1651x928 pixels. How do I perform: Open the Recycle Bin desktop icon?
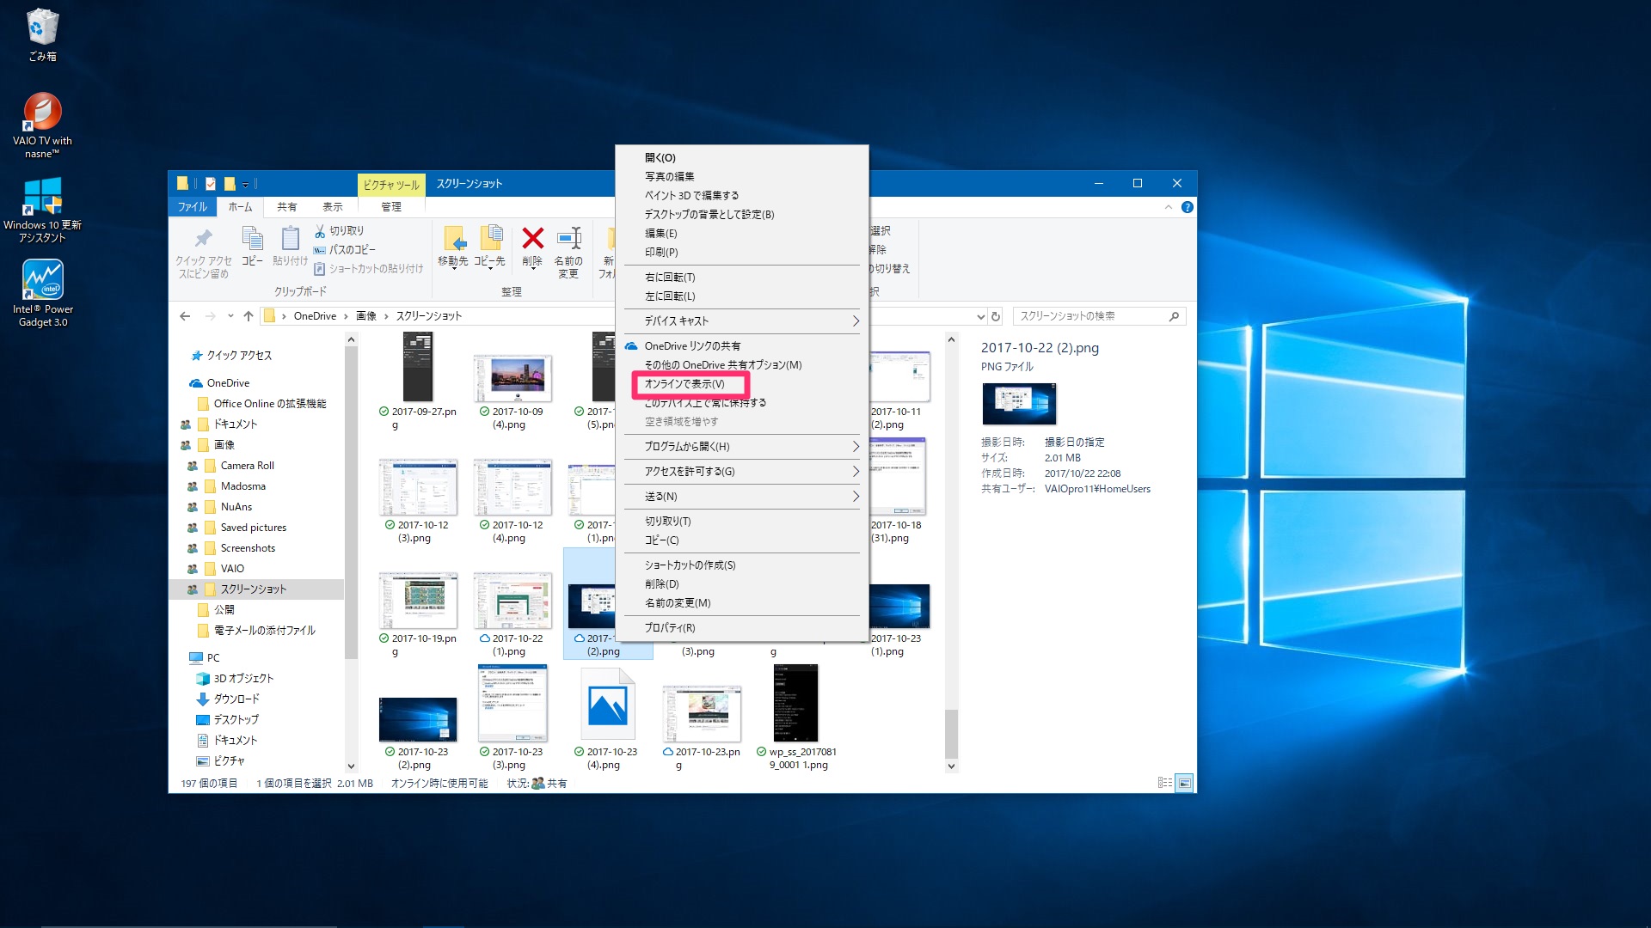(42, 35)
